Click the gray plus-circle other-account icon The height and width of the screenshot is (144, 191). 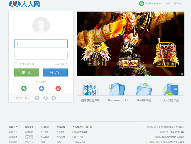tap(46, 98)
